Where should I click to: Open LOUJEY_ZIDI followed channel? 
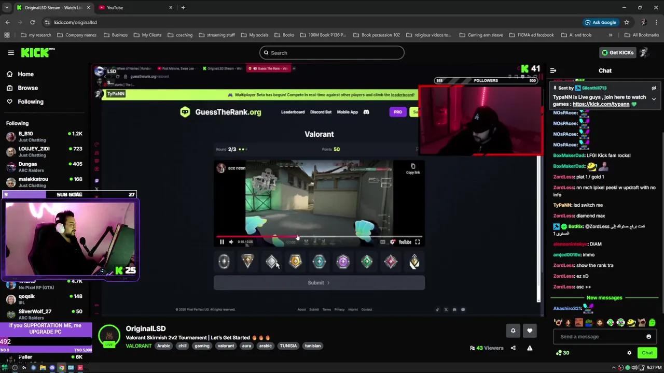point(45,152)
